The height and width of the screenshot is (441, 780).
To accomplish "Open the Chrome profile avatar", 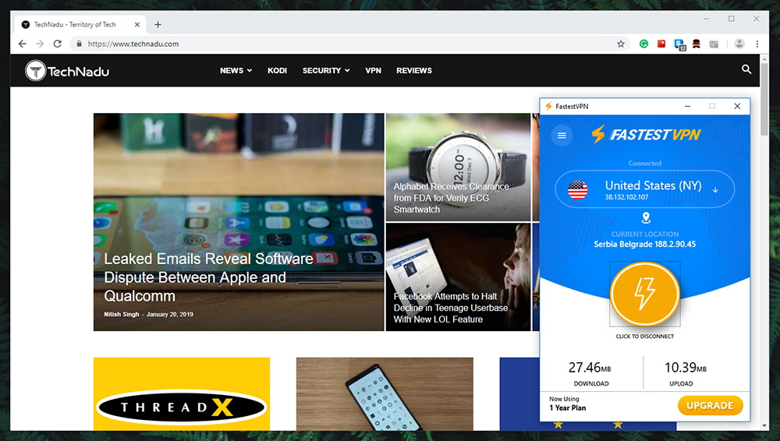I will coord(739,44).
